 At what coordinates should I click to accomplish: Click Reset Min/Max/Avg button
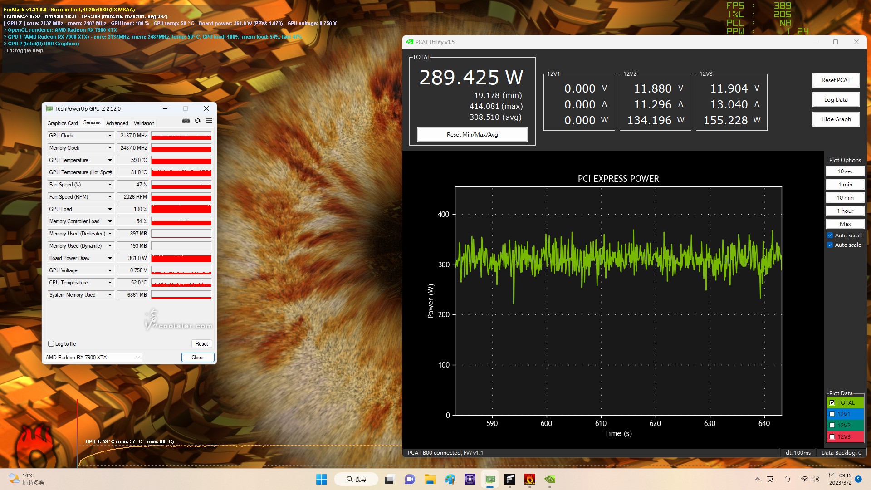coord(472,135)
